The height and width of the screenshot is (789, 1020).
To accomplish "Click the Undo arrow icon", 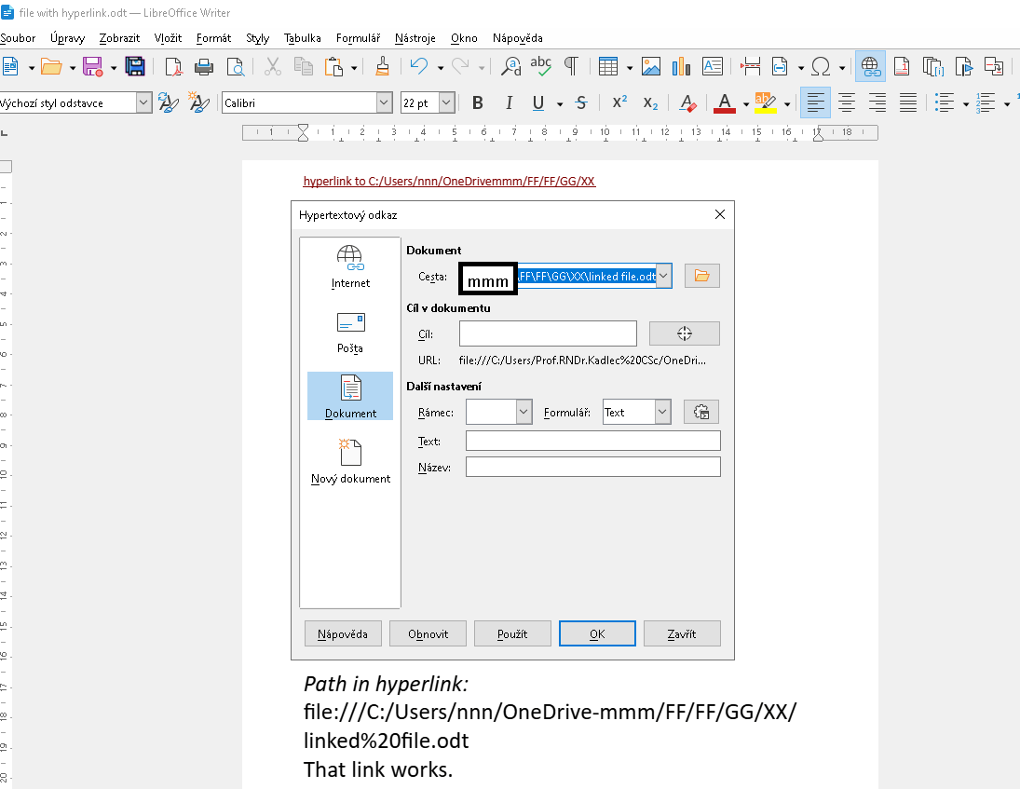I will pos(418,66).
